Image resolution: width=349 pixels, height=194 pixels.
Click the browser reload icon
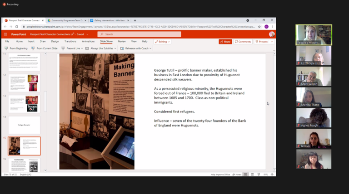(x=16, y=27)
